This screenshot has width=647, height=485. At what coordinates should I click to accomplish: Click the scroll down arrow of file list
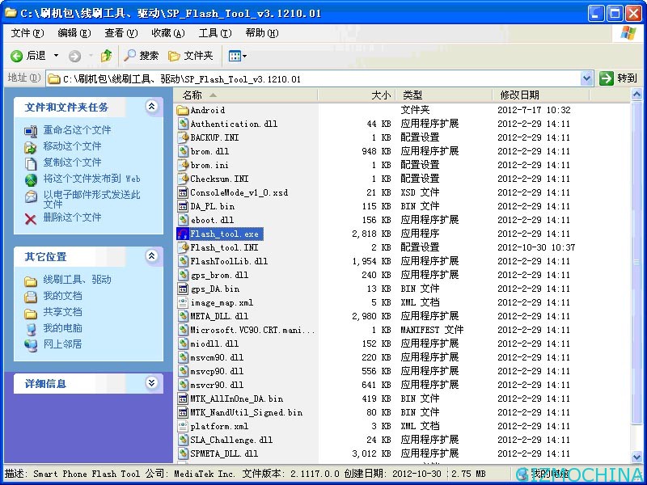click(x=636, y=456)
